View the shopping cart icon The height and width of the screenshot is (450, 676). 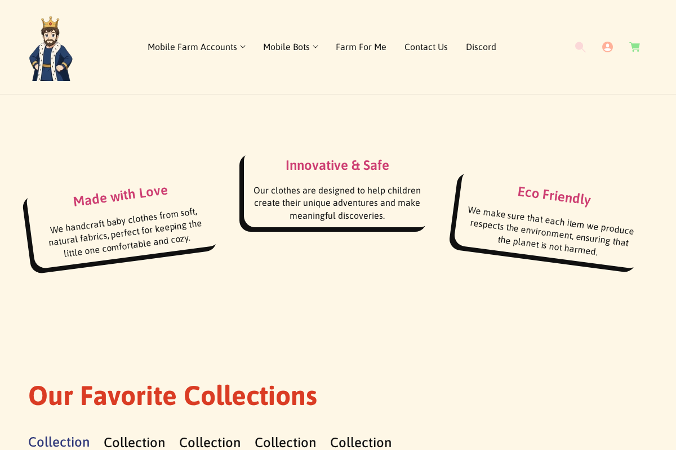634,47
